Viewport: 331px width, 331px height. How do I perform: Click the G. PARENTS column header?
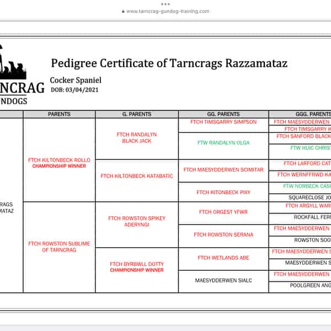(x=137, y=114)
